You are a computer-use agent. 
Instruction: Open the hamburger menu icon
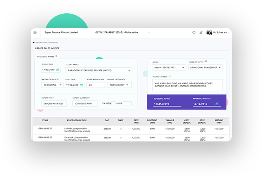[x=35, y=33]
